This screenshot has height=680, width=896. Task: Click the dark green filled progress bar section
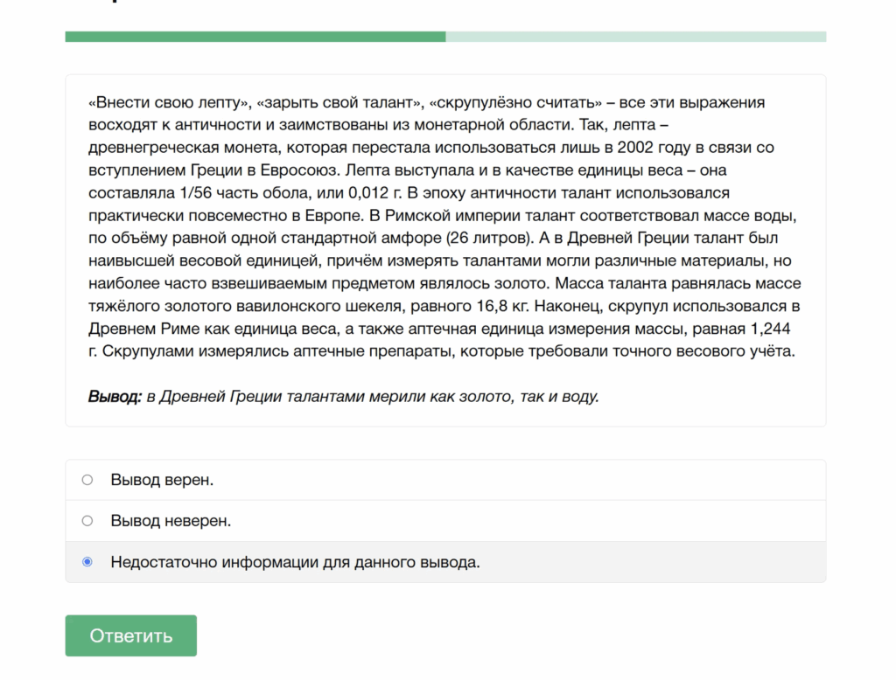click(255, 37)
